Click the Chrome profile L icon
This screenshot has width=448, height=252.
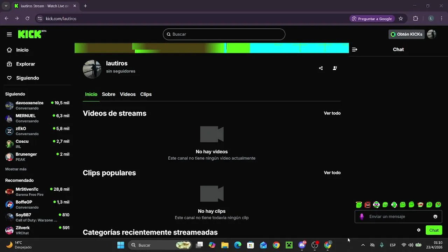click(431, 19)
